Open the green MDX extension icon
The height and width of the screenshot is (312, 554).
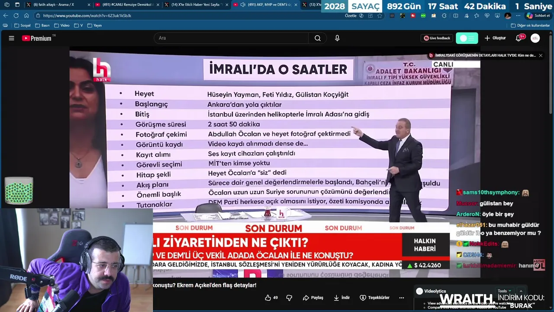pyautogui.click(x=423, y=16)
